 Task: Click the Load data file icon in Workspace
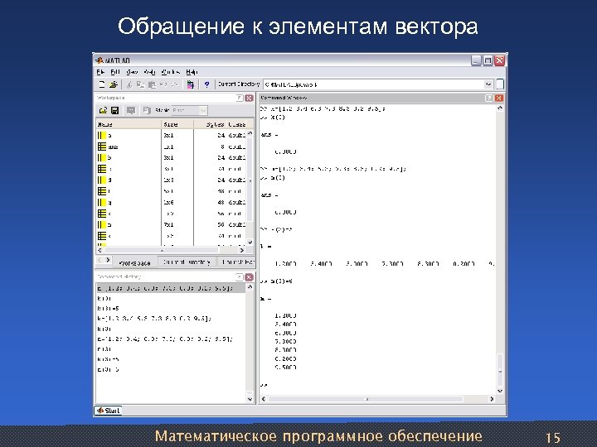click(x=103, y=110)
